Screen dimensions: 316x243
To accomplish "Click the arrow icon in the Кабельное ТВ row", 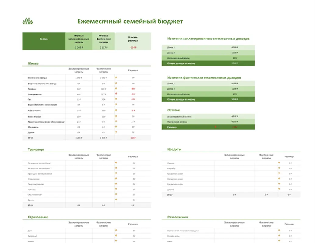I will pyautogui.click(x=116, y=110).
